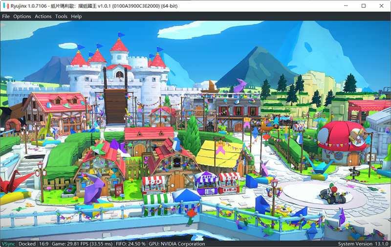Viewport: 391px width, 247px height.
Task: Open the Actions menu
Action: pyautogui.click(x=43, y=17)
